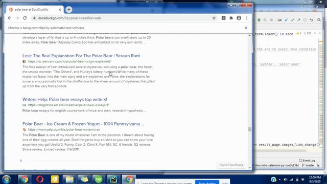Open 'Writers Help: Polar bear essays top writers!' result
Image resolution: width=327 pixels, height=184 pixels.
click(65, 99)
